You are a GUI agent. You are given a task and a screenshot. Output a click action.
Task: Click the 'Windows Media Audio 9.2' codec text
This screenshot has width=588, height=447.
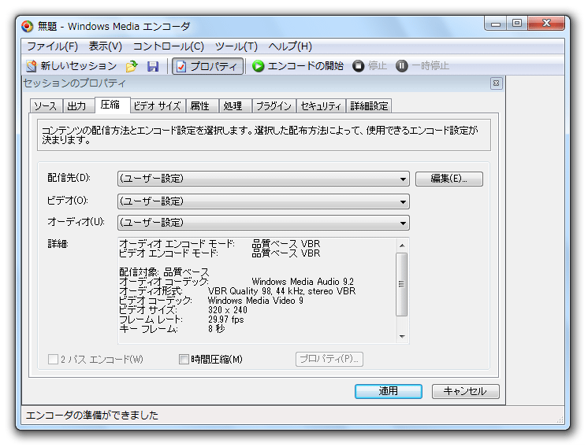(303, 282)
